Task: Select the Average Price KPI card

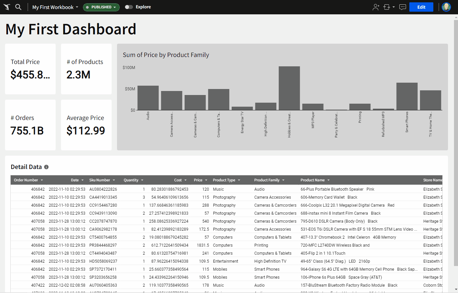Action: [86, 125]
